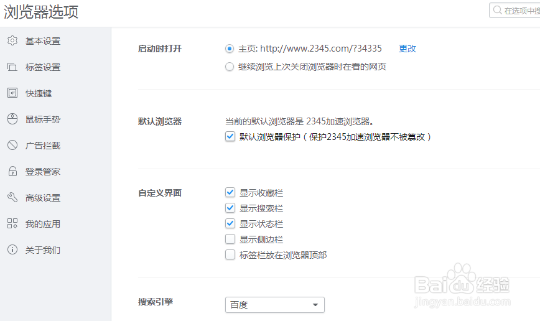Image resolution: width=540 pixels, height=321 pixels.
Task: Enable 标签栏放在浏览器顶部 checkbox
Action: click(230, 255)
